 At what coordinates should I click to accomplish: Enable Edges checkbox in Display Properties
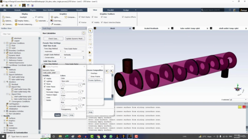(45, 89)
